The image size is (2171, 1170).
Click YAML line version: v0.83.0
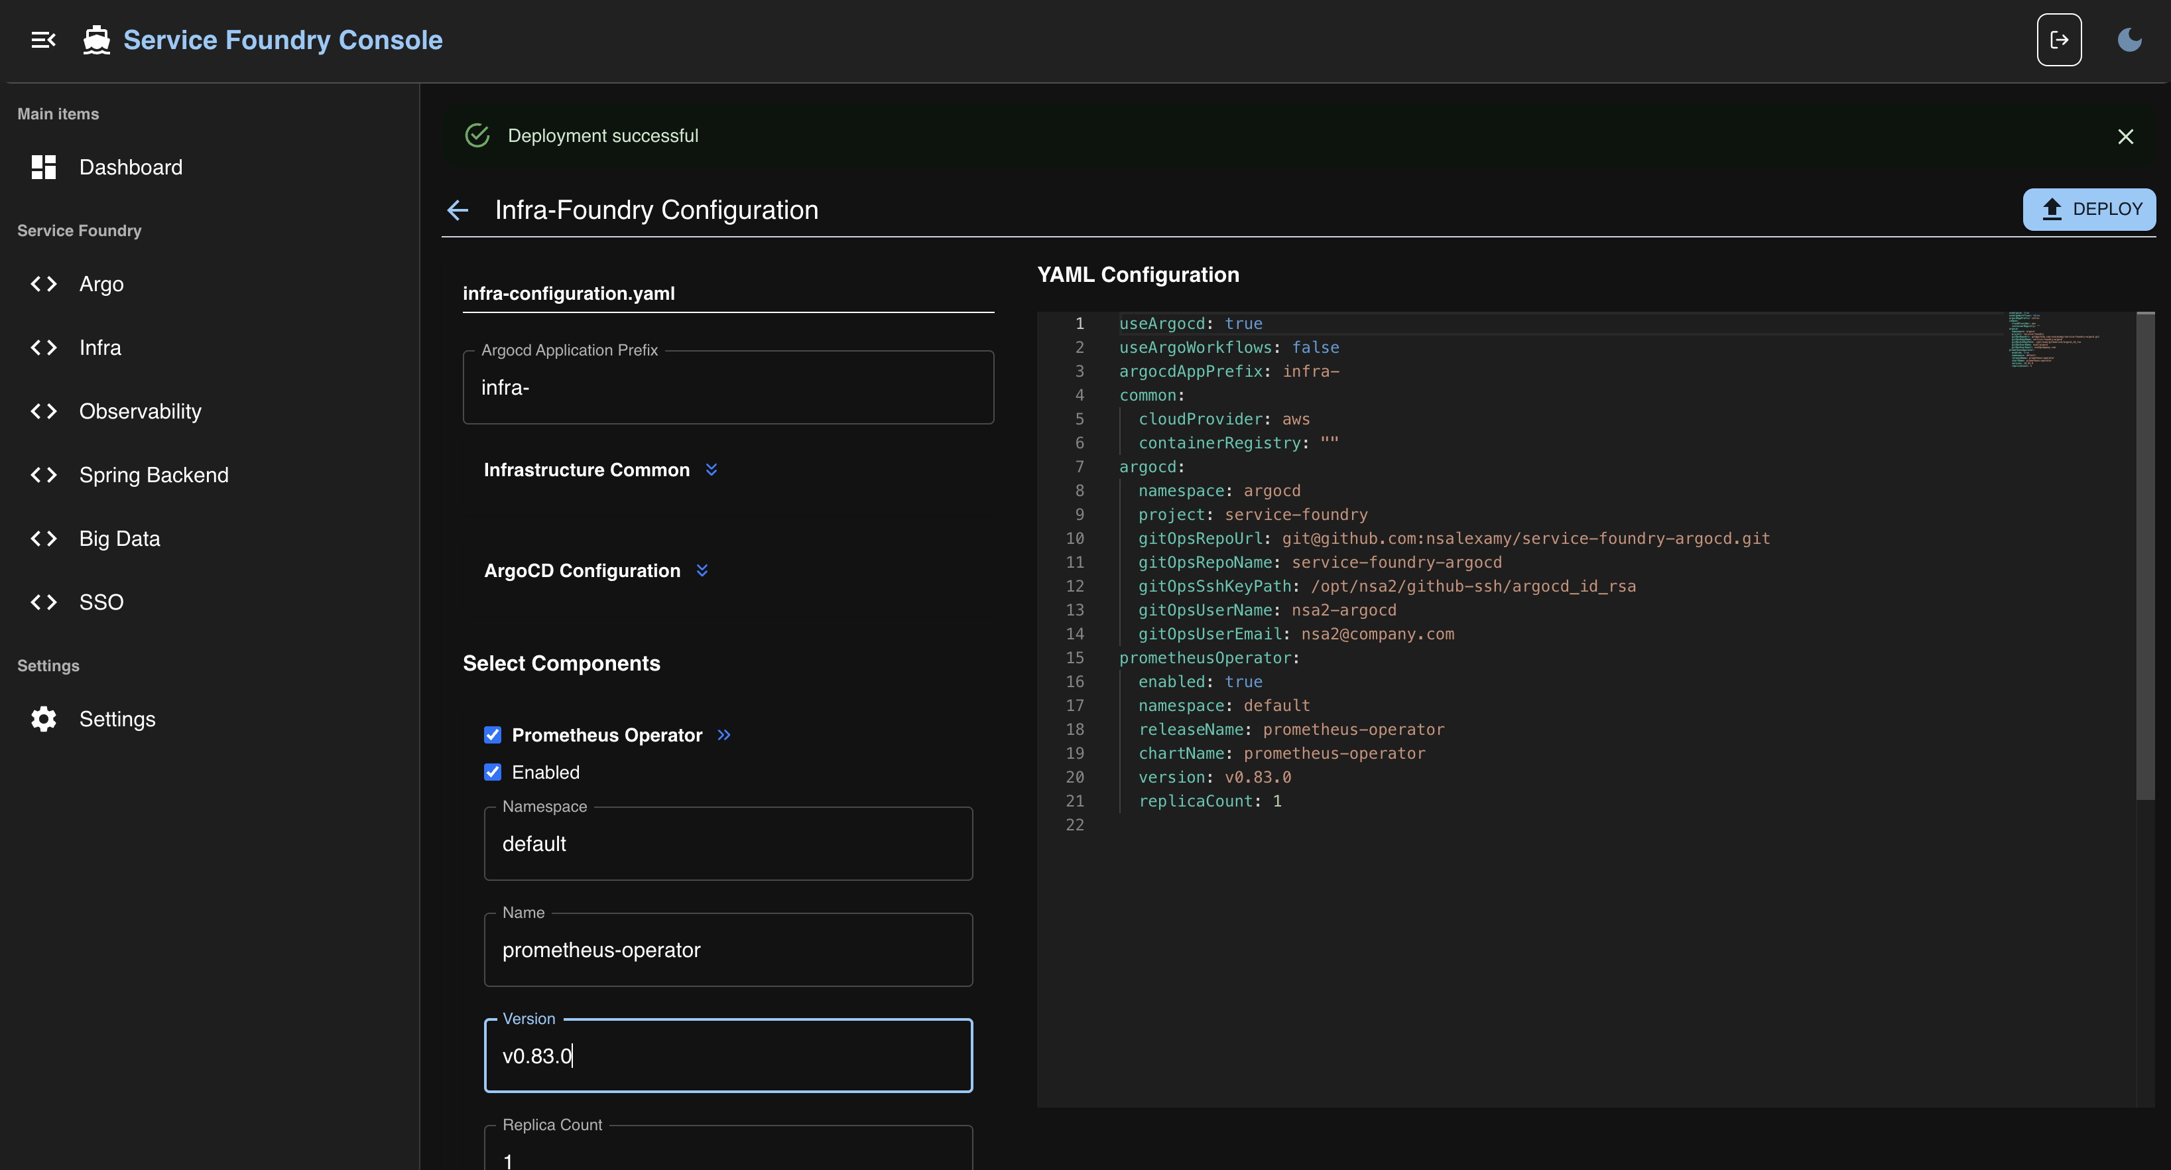click(1214, 777)
